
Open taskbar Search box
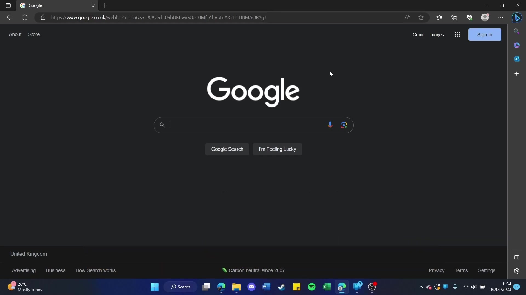(180, 287)
